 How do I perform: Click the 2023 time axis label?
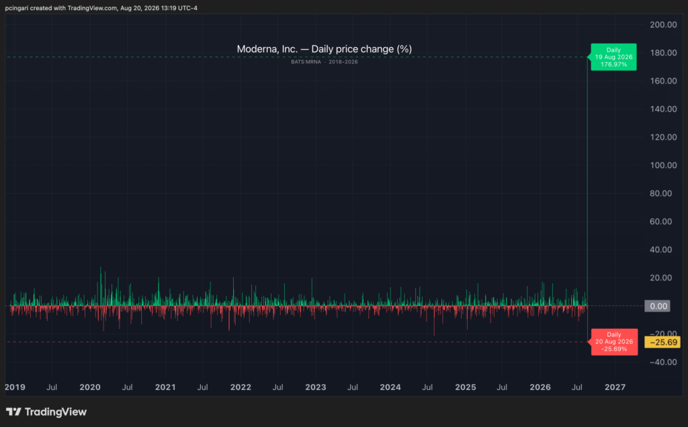316,387
